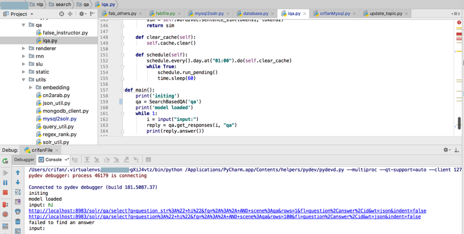Expand the rnn folder
The height and width of the screenshot is (234, 464).
click(x=23, y=56)
